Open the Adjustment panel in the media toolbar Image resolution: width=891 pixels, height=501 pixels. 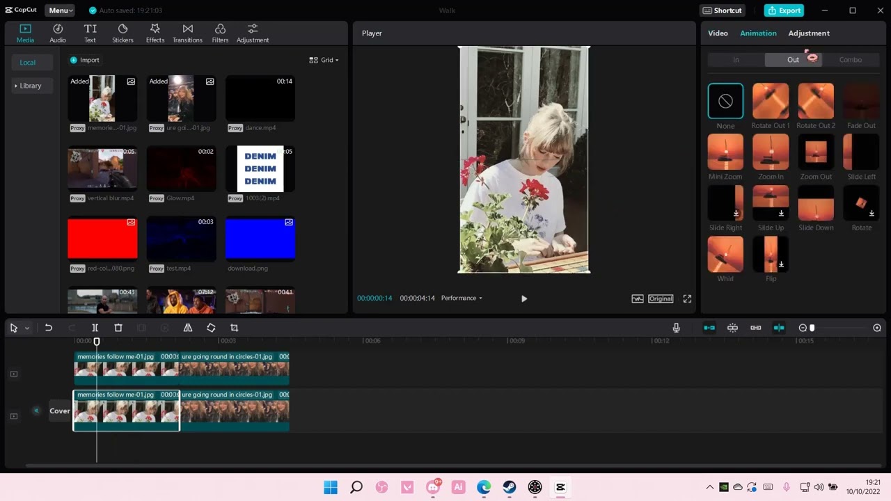click(x=253, y=33)
